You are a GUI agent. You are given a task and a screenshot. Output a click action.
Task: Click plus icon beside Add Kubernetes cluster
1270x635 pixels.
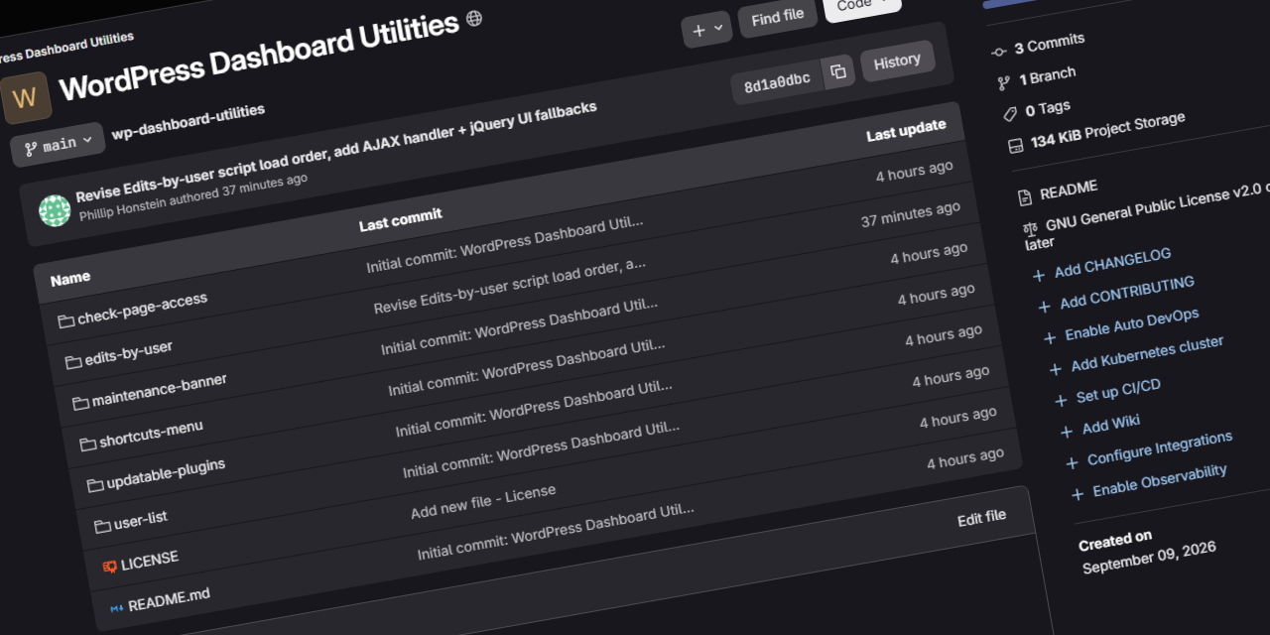(x=1055, y=369)
